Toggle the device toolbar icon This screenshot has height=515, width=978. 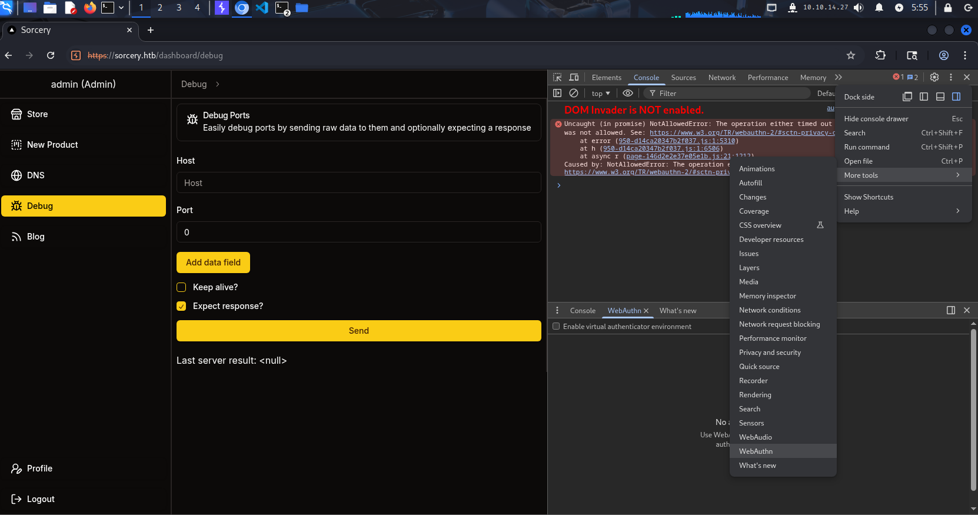click(x=574, y=77)
